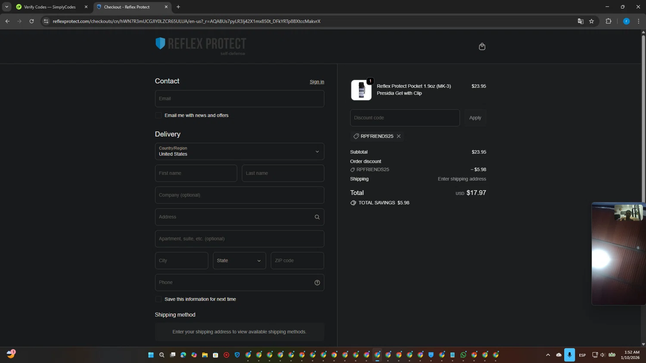The height and width of the screenshot is (363, 646).
Task: Open the ESP language switcher
Action: 582,355
